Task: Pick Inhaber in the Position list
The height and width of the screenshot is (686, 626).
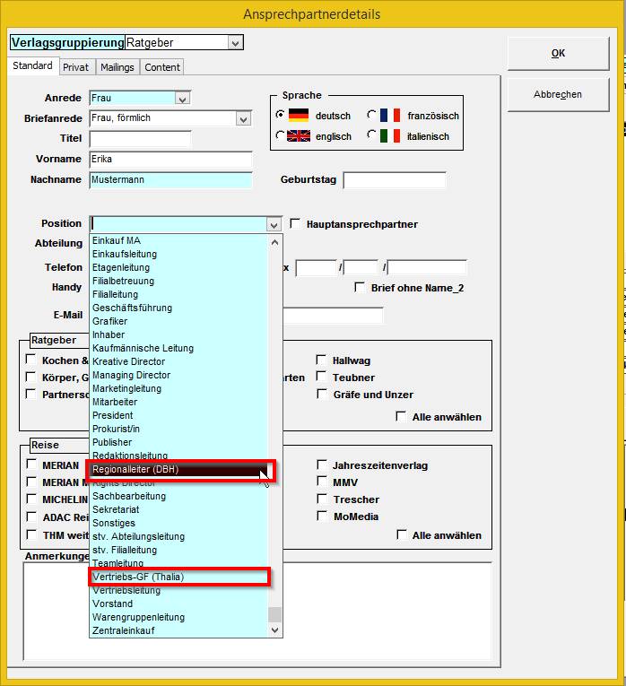Action: point(178,335)
